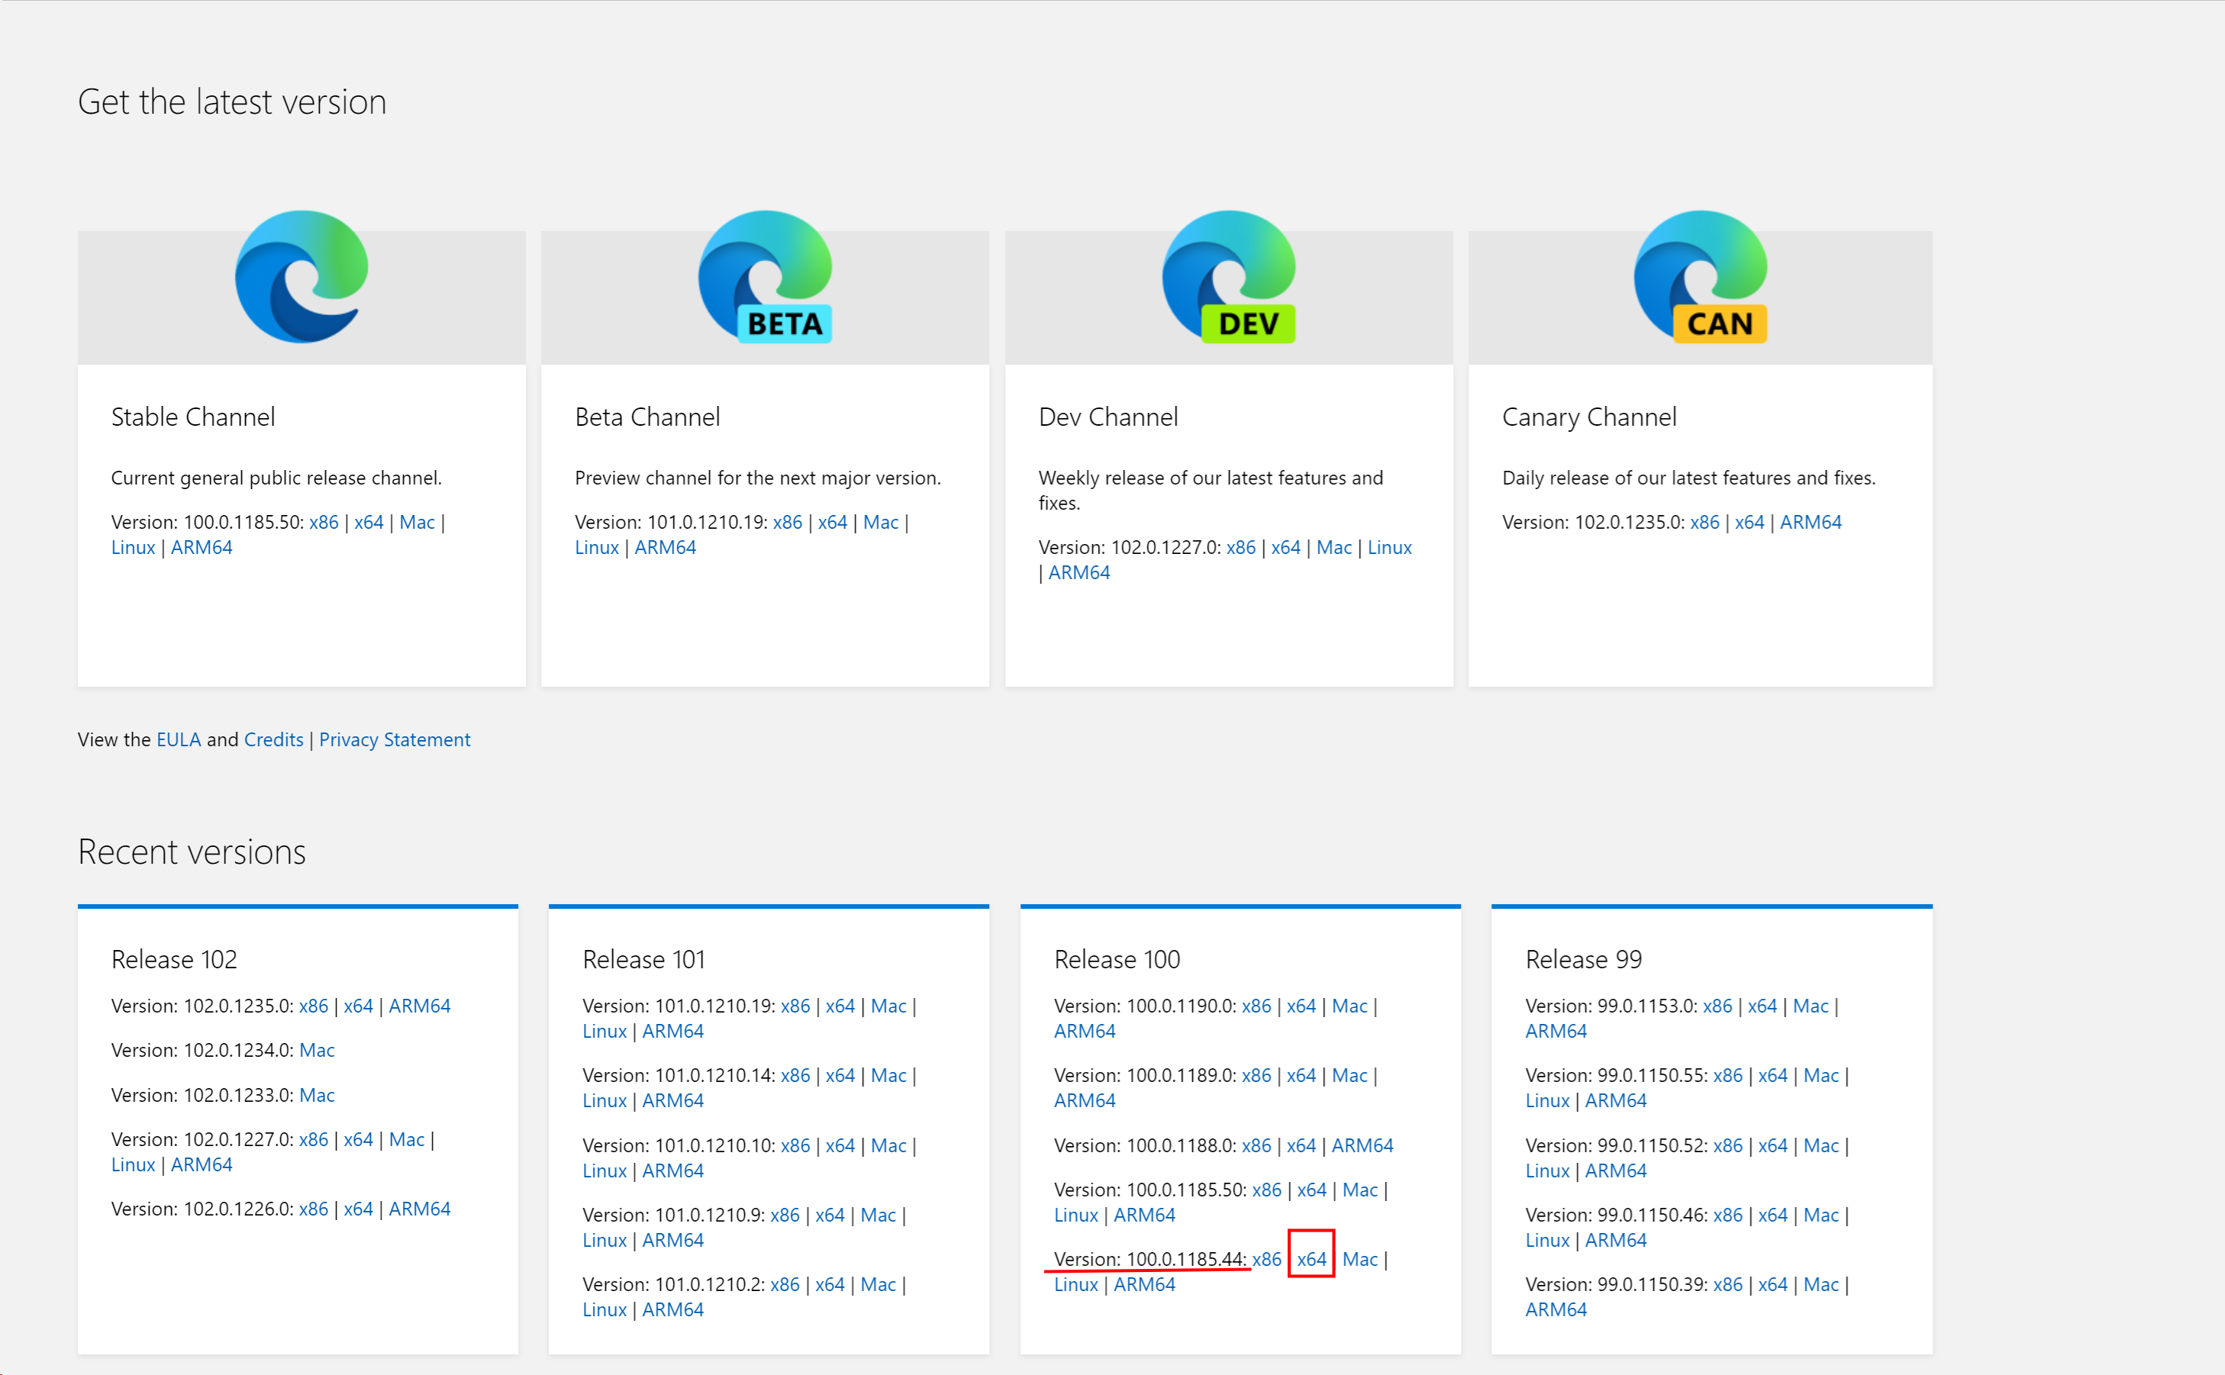Download version 100.0.1188.0 x86 driver

tap(1256, 1146)
